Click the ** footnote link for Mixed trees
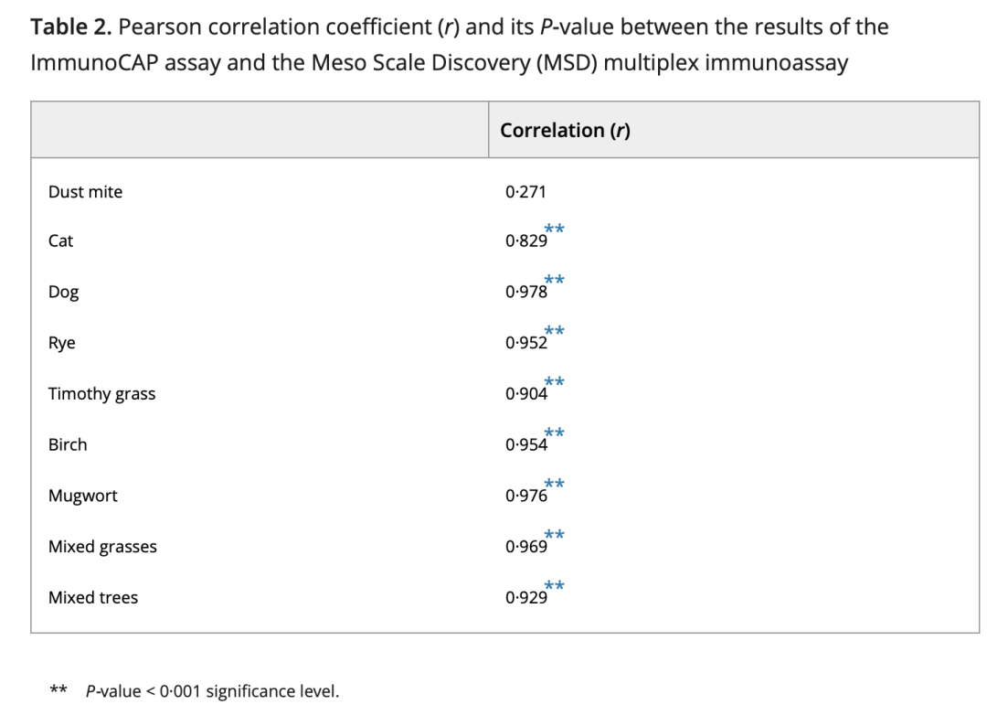The width and height of the screenshot is (987, 726). tap(554, 586)
